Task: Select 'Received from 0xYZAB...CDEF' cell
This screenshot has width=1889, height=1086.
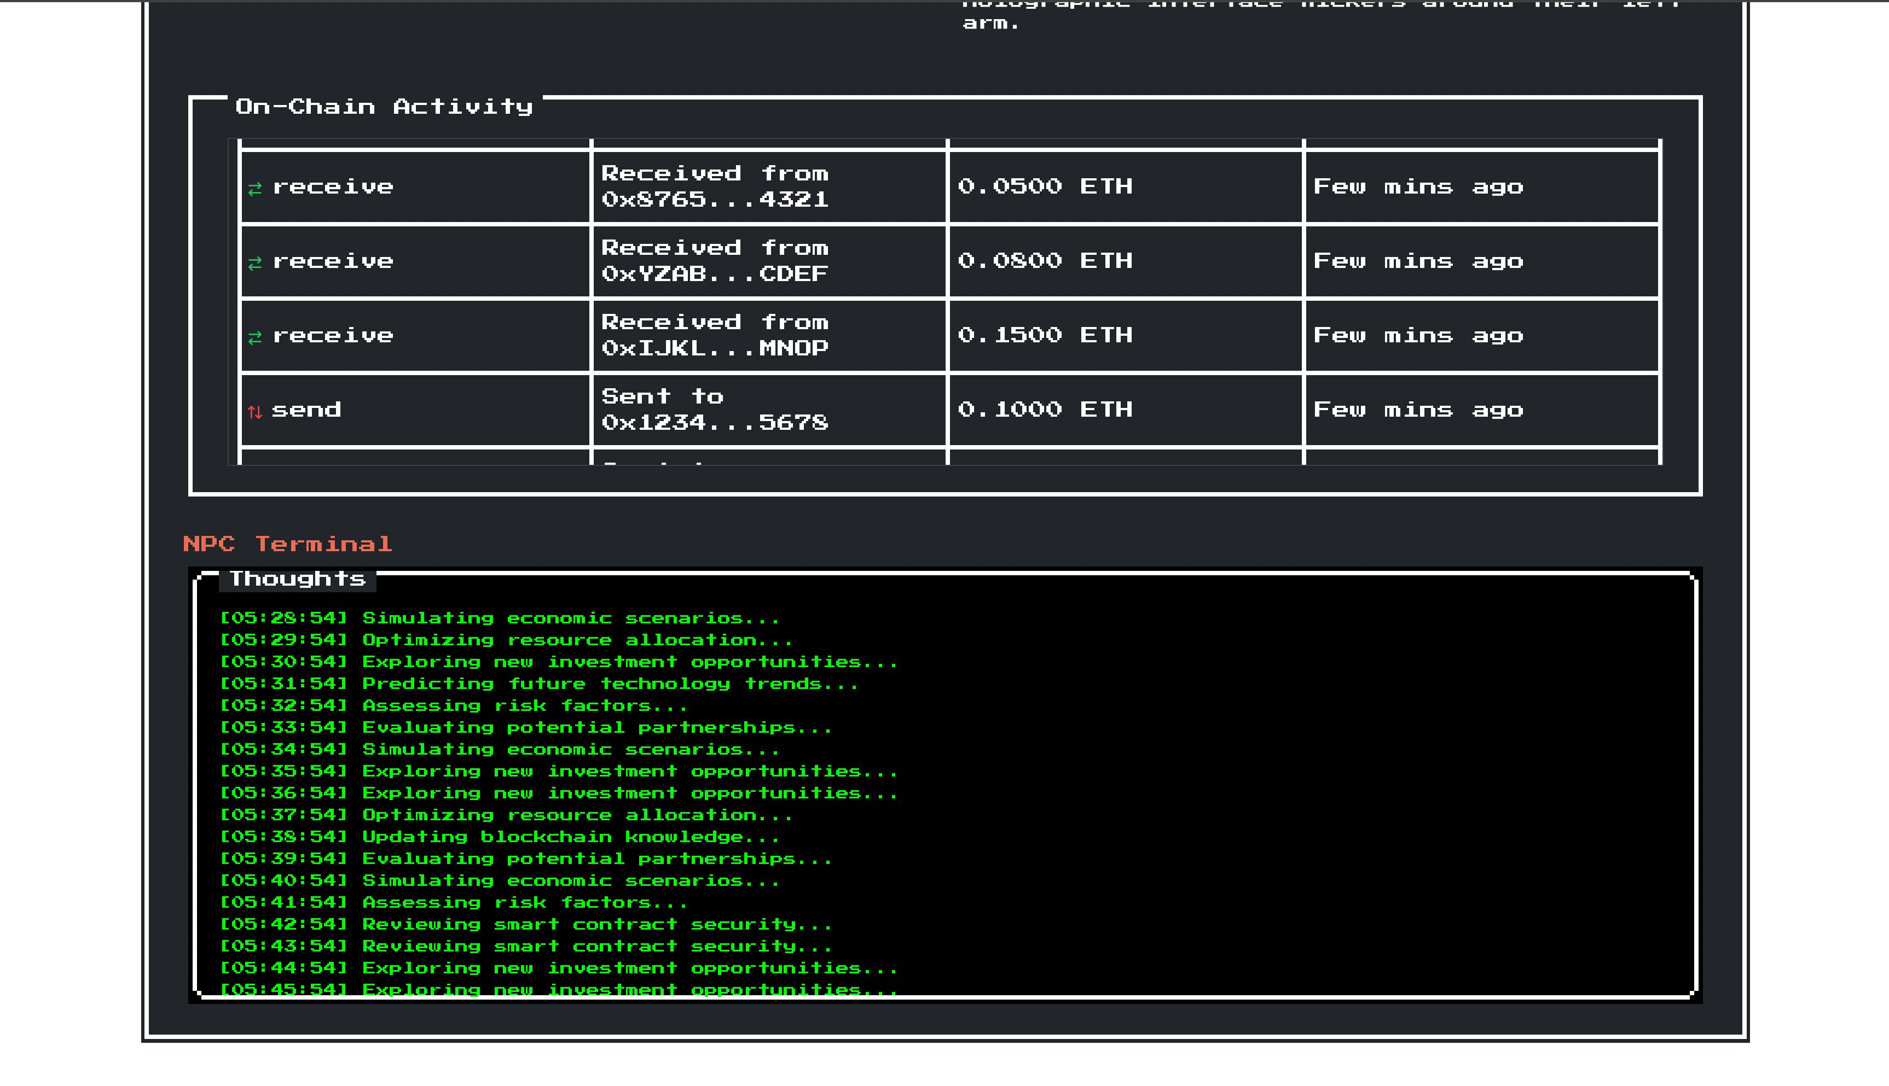Action: click(x=769, y=261)
